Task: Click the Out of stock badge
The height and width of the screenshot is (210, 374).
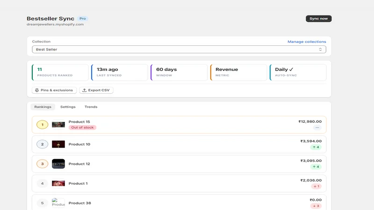Action: coord(82,127)
